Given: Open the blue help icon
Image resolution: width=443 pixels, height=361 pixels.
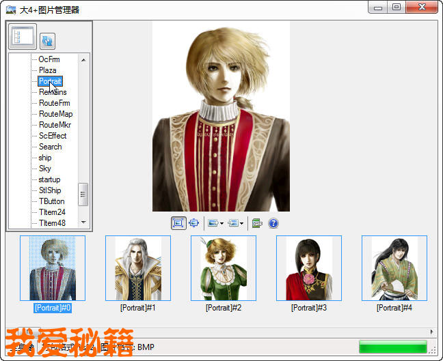Looking at the screenshot, I should (273, 223).
